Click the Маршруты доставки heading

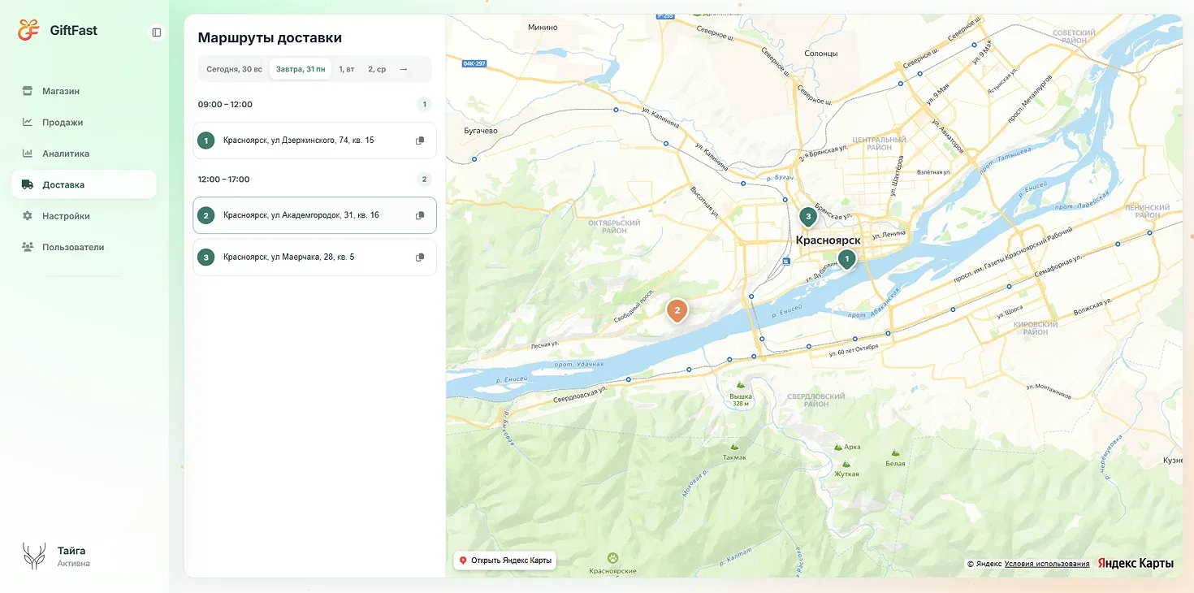(270, 37)
